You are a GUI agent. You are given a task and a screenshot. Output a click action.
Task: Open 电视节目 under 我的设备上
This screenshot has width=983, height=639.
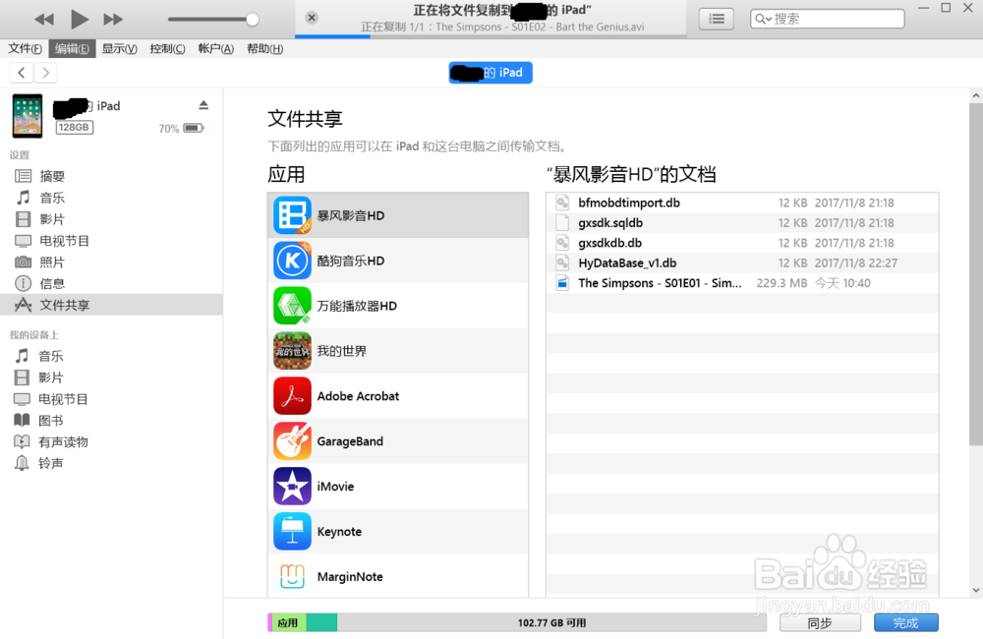pyautogui.click(x=112, y=399)
